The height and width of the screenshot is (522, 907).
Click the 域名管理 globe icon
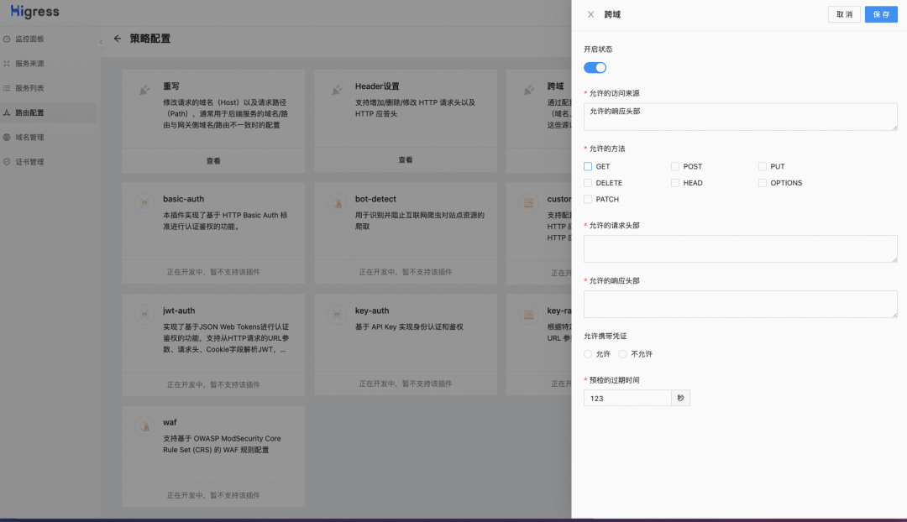coord(7,137)
